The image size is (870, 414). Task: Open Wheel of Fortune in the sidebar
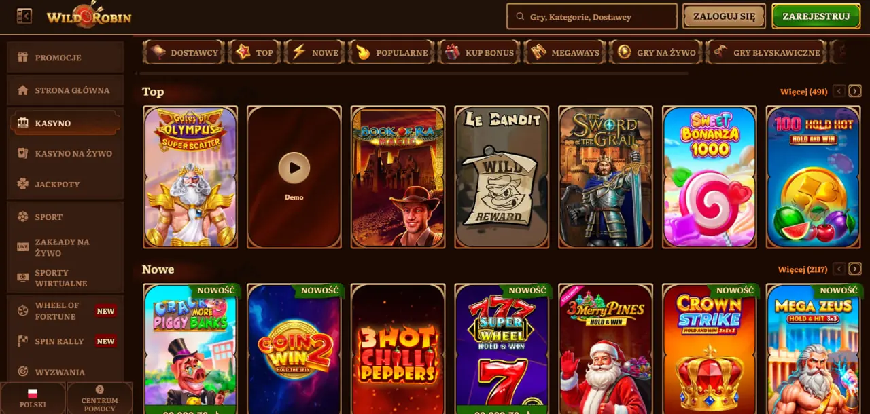[65, 311]
